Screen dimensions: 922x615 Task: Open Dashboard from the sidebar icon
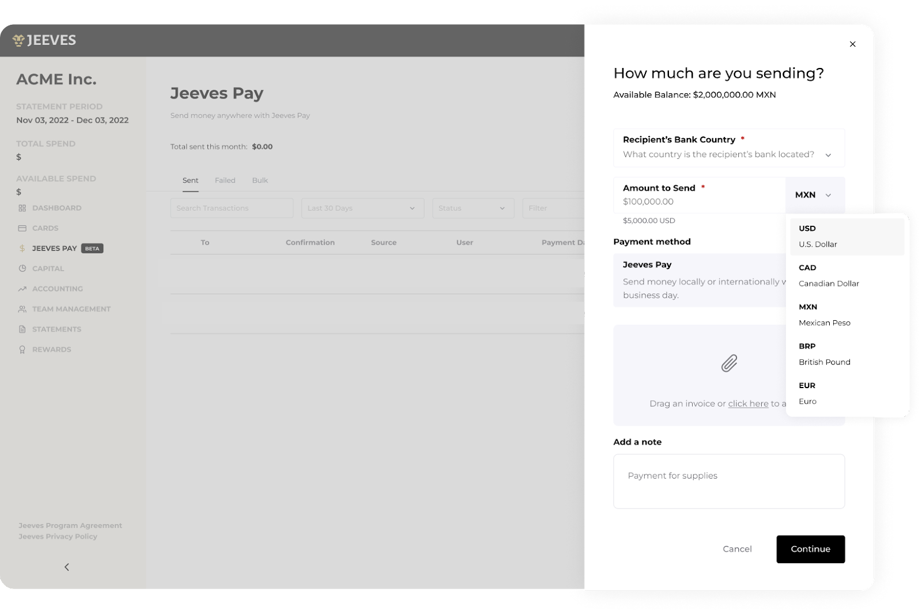[x=22, y=208]
